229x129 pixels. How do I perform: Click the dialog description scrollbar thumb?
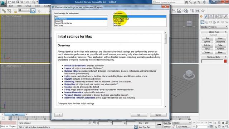pos(165,39)
